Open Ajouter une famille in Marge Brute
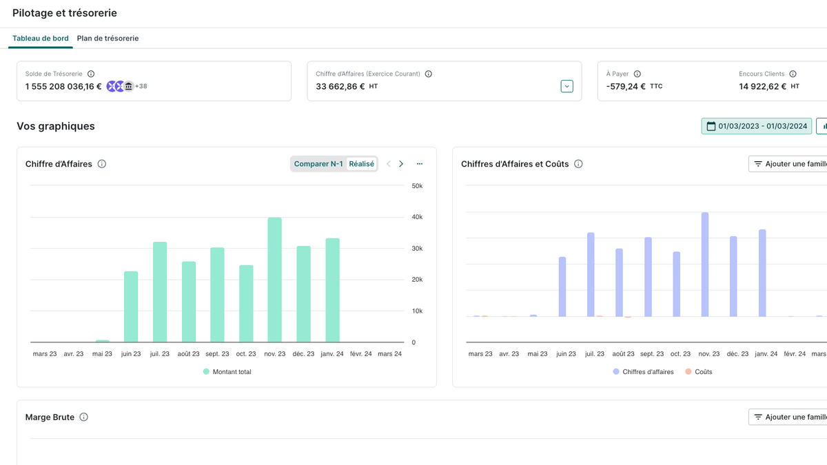The image size is (827, 465). [x=788, y=417]
